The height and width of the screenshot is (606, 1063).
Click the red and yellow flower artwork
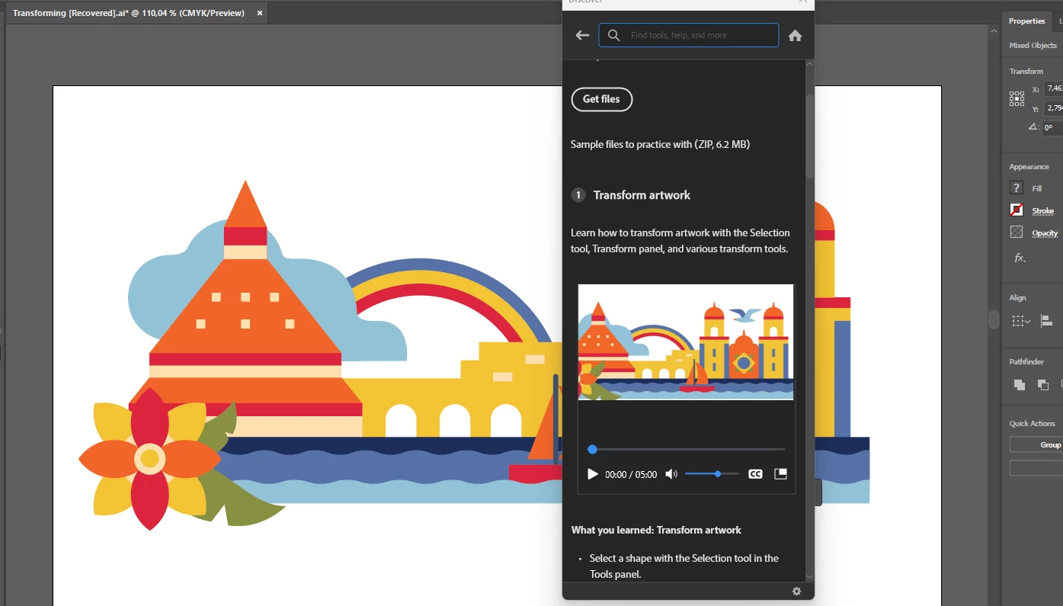[150, 458]
